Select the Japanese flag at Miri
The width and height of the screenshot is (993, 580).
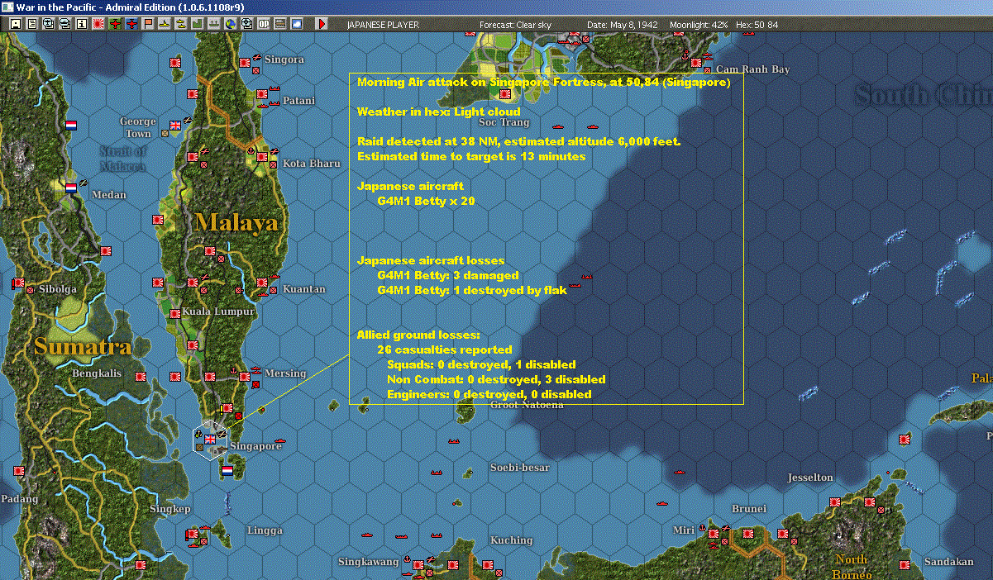(x=713, y=532)
